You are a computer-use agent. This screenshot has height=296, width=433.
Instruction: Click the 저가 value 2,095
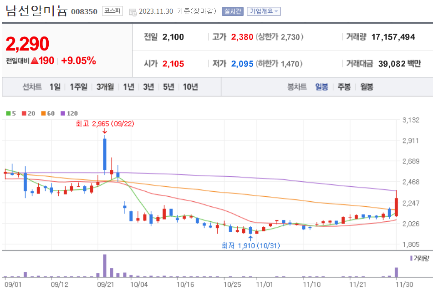242,64
